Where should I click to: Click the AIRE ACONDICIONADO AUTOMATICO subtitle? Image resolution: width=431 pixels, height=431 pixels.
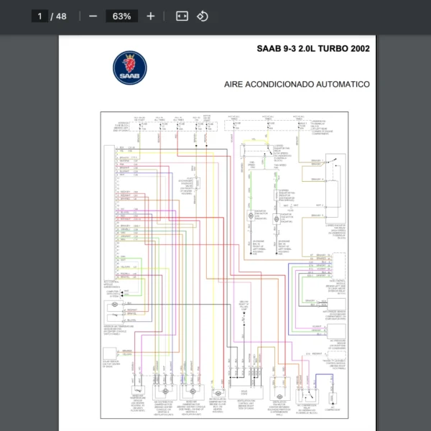tap(297, 84)
